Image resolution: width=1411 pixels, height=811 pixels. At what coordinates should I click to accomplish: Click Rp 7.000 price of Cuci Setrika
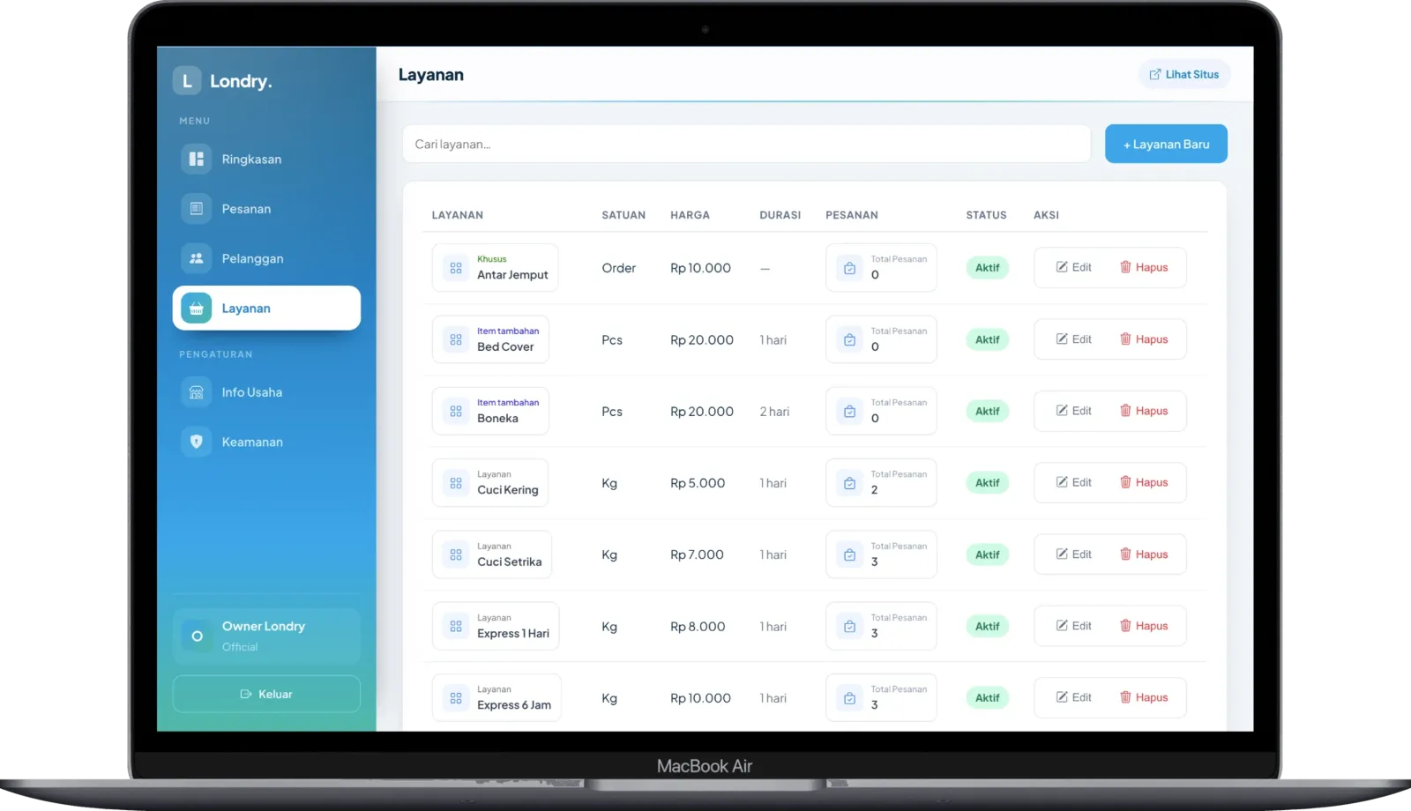[697, 554]
